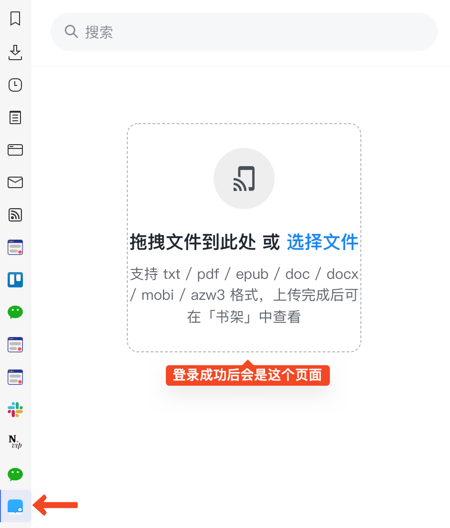Click the 搜索 search field
The width and height of the screenshot is (450, 528).
point(244,32)
